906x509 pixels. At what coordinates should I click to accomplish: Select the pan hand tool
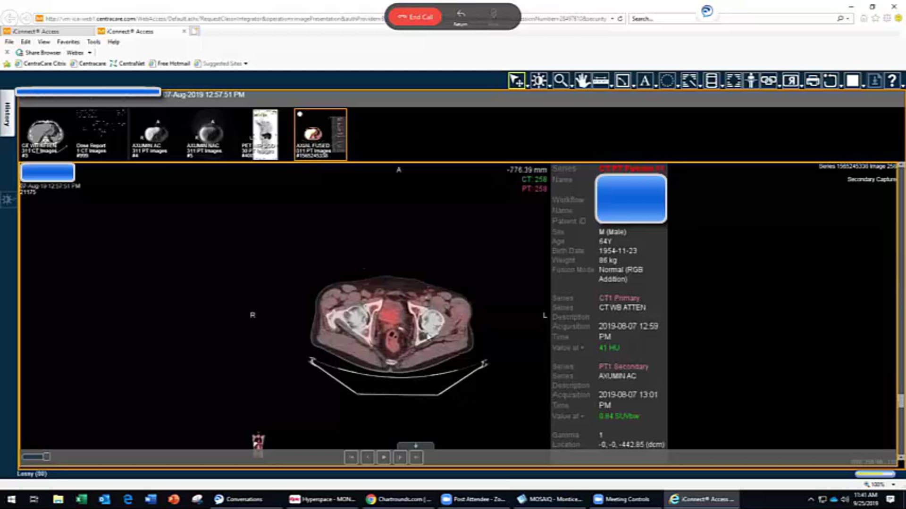click(x=581, y=81)
